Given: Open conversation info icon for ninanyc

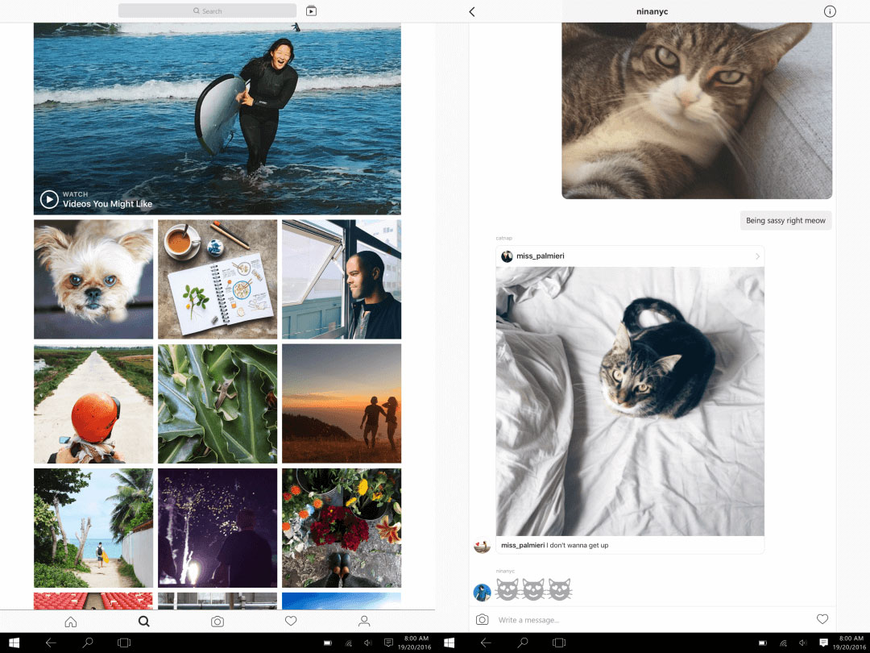Looking at the screenshot, I should (830, 11).
